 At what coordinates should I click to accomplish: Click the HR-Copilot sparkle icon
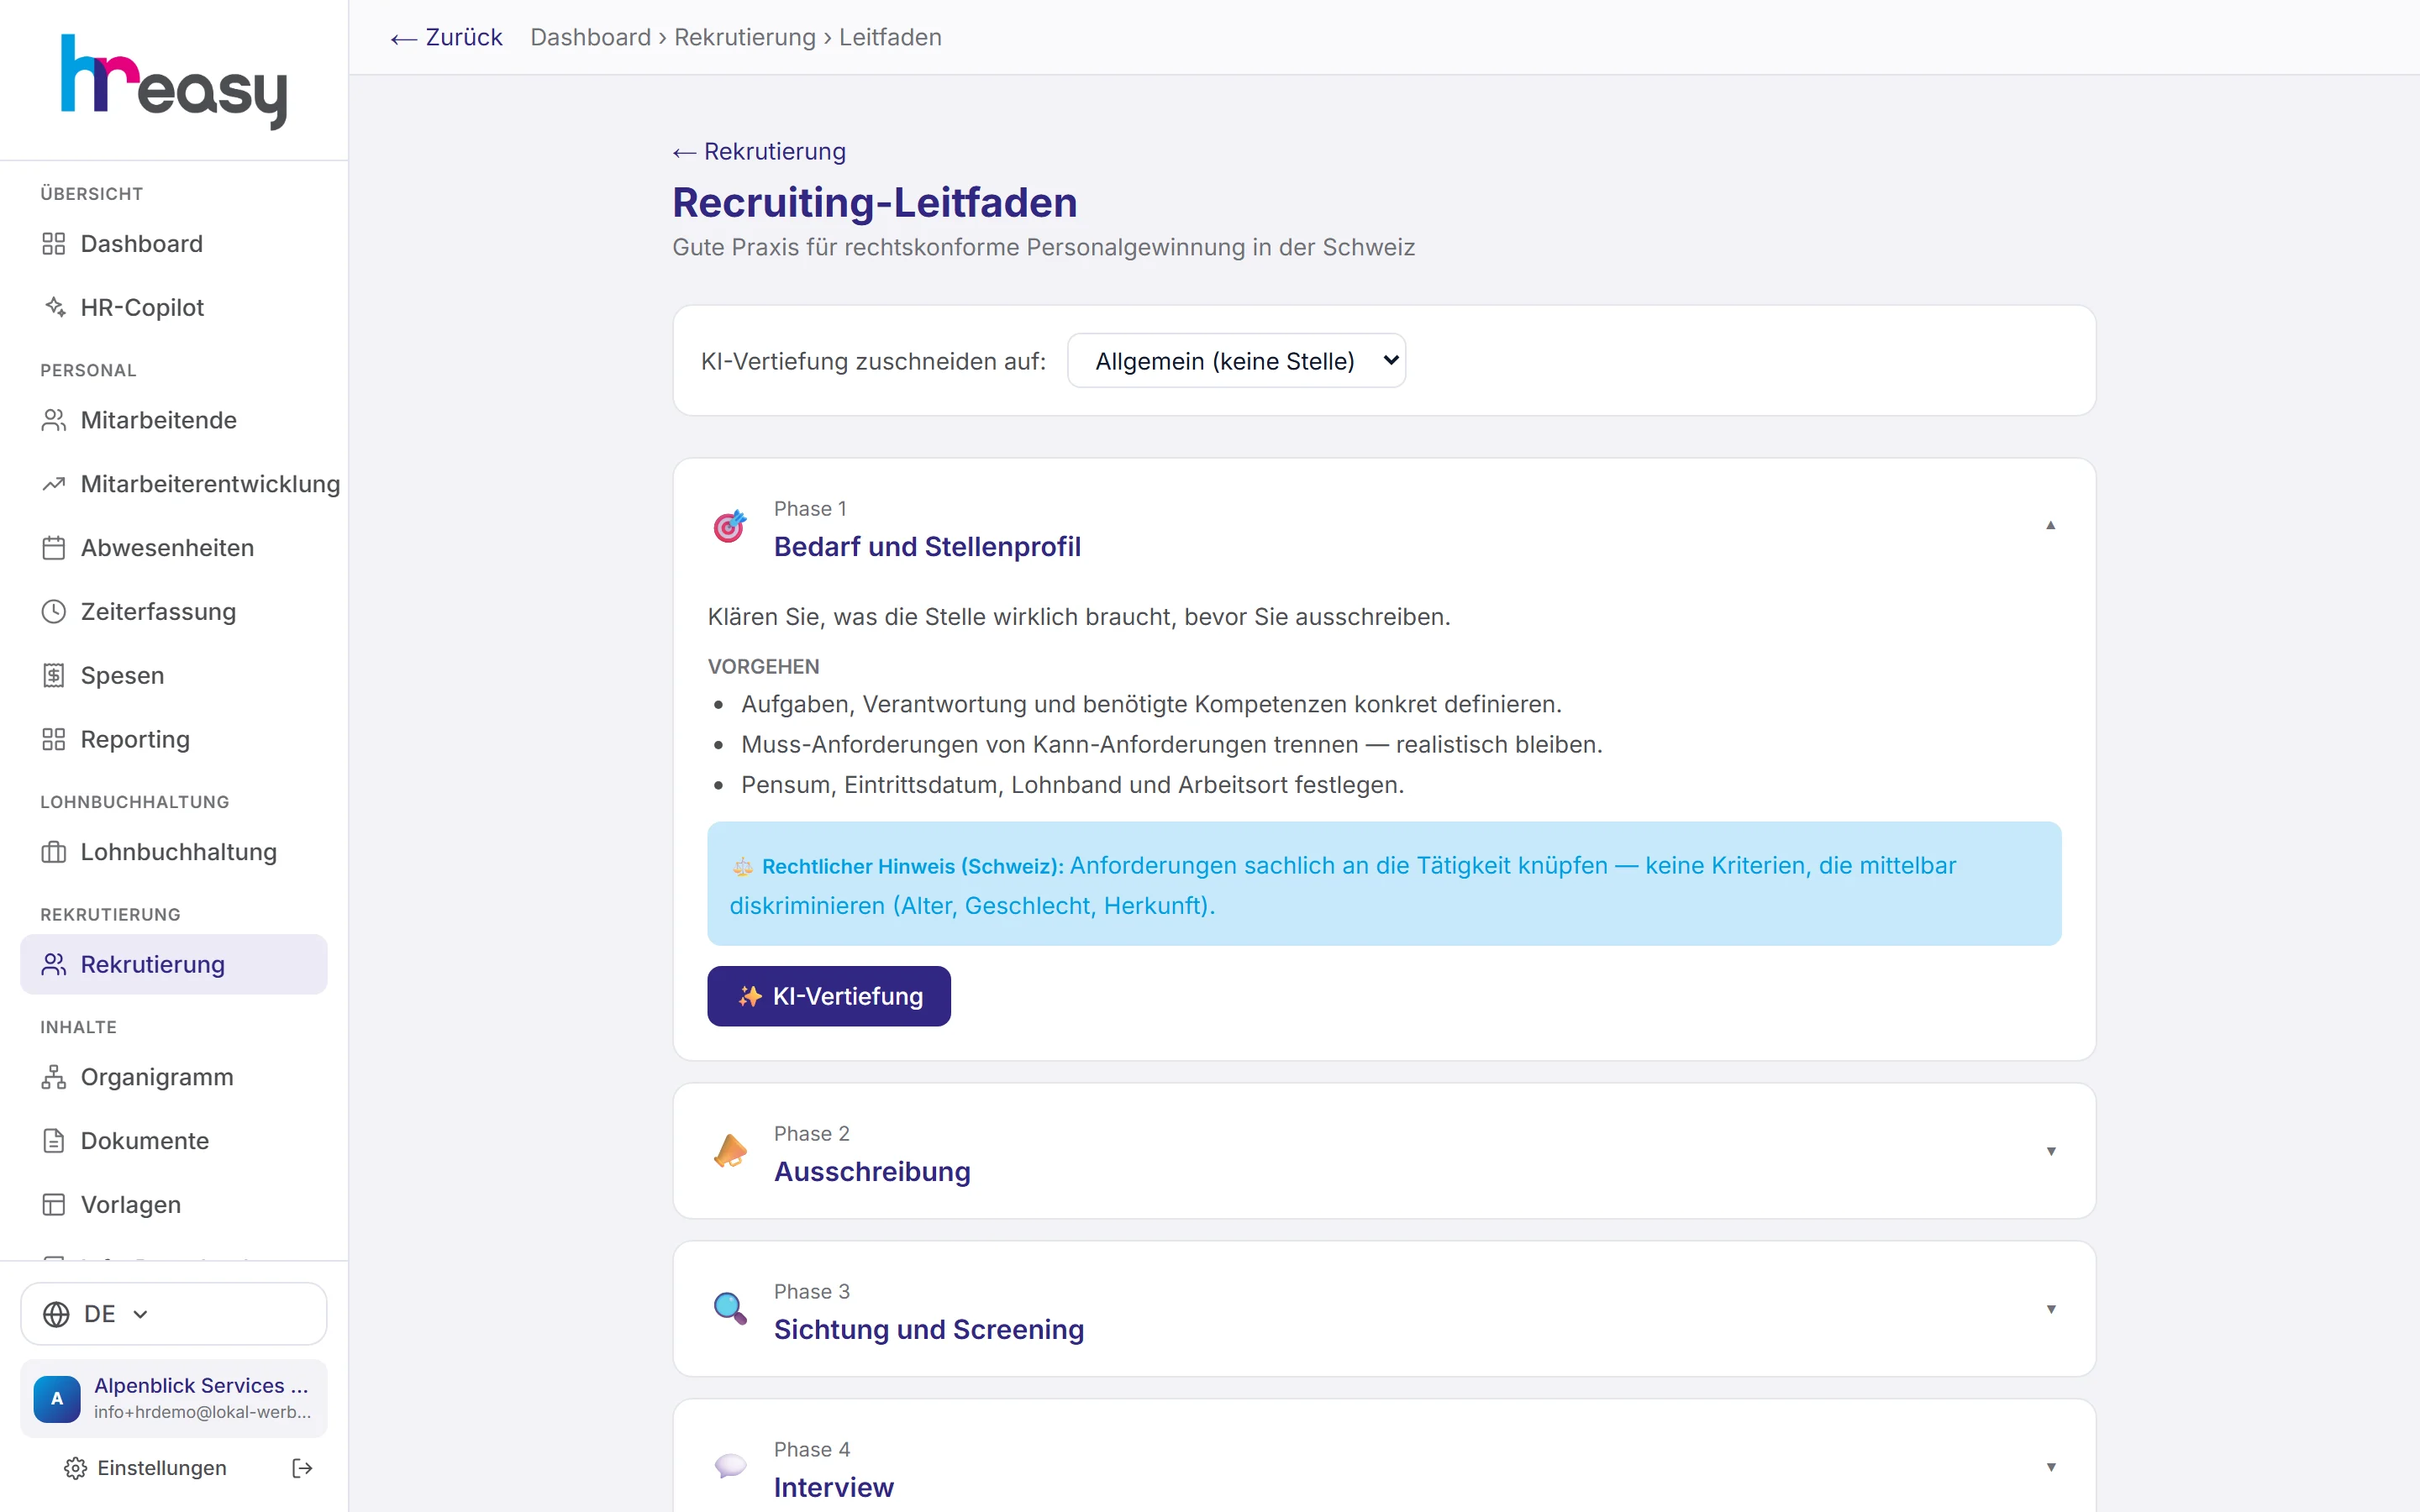pos(54,307)
